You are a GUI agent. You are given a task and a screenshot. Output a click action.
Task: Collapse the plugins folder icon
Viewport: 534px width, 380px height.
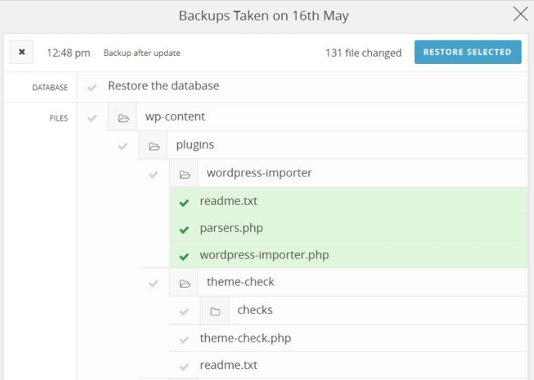(153, 146)
